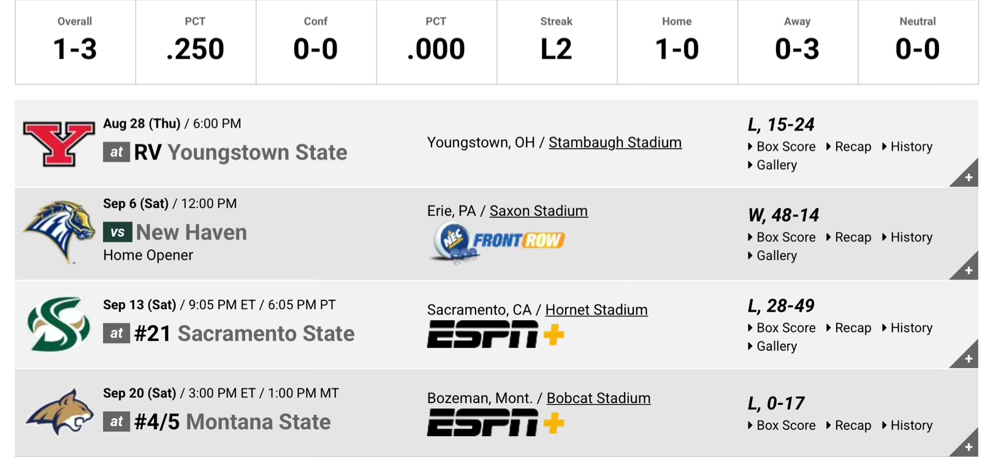Screen dimensions: 993x457
Task: Follow the Hornet Stadium link
Action: (x=596, y=310)
